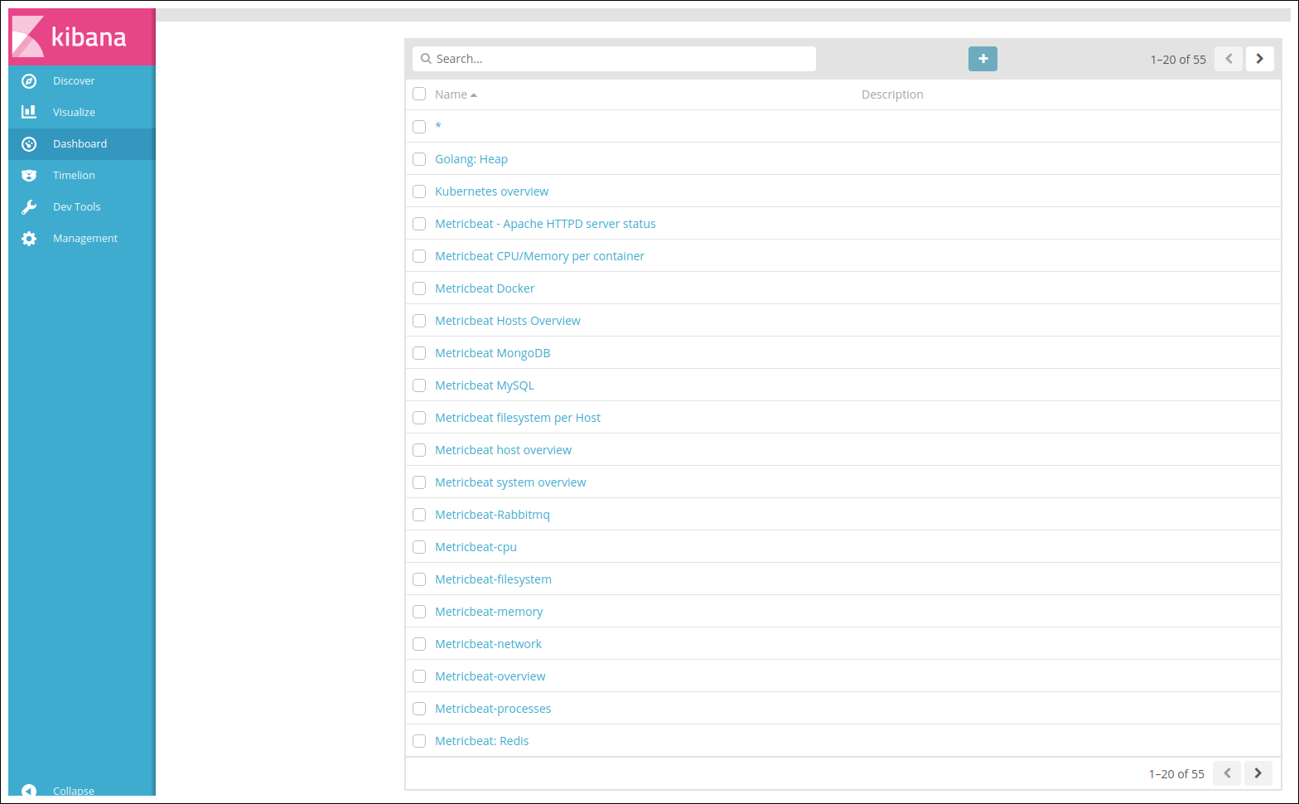This screenshot has height=804, width=1299.
Task: Open the Metricbeat Hosts Overview dashboard
Action: (508, 321)
